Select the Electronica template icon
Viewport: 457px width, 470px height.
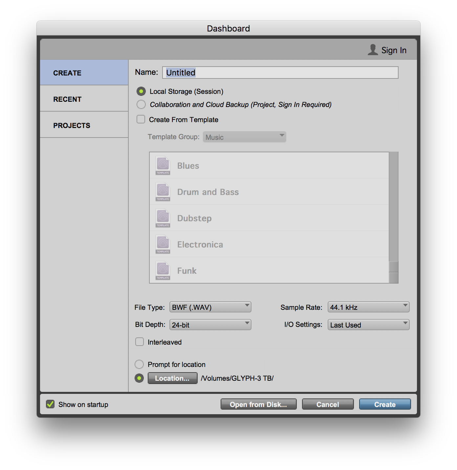click(x=163, y=244)
